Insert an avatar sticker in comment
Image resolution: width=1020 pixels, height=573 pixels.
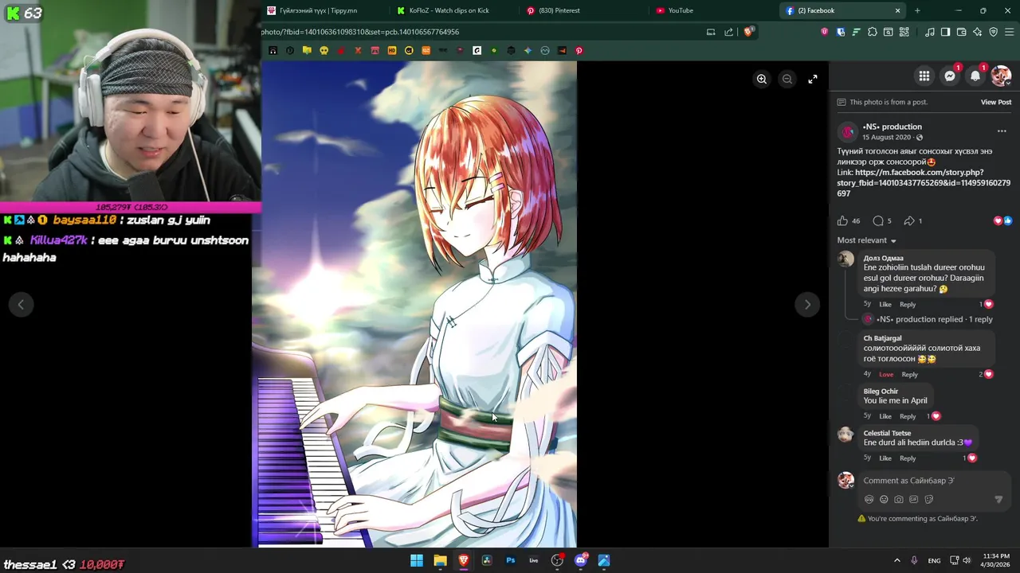869,500
